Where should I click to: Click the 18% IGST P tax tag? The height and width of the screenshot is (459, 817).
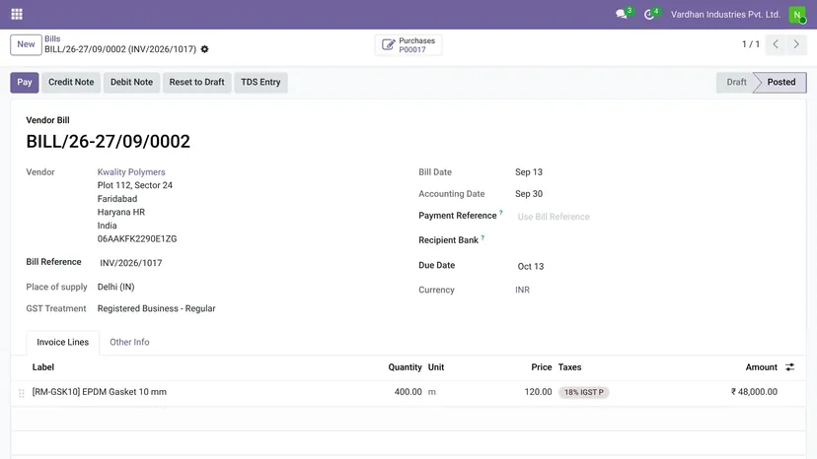[583, 392]
